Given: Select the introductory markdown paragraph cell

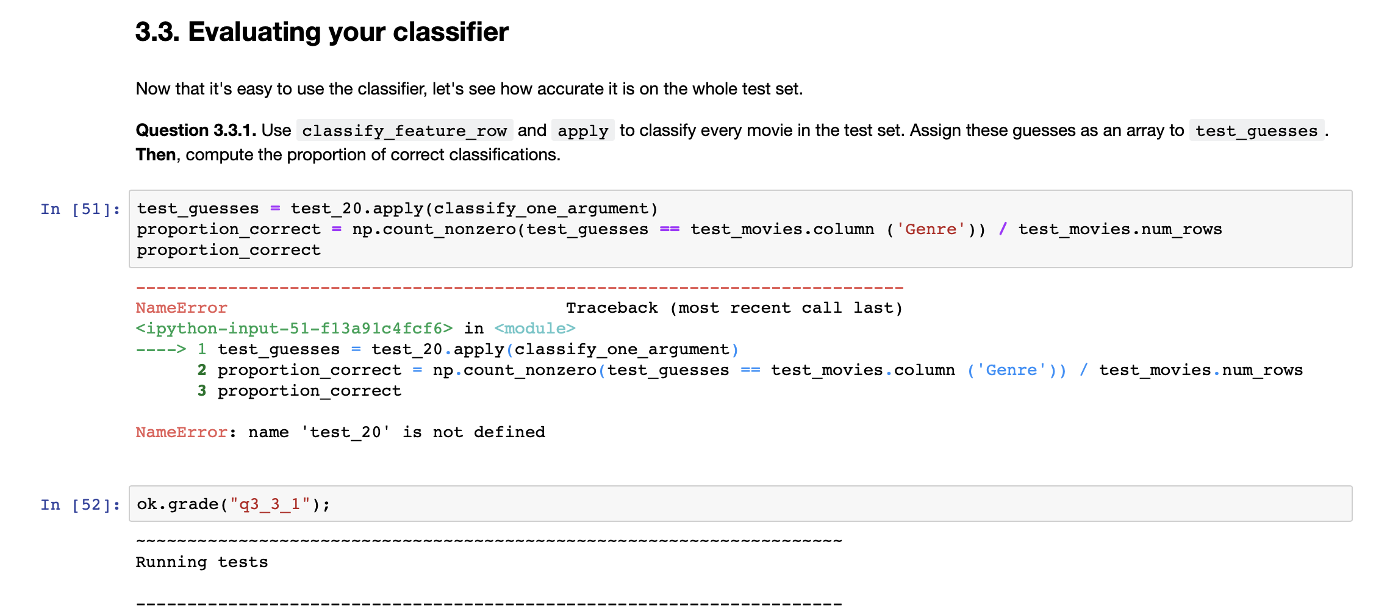Looking at the screenshot, I should 470,88.
